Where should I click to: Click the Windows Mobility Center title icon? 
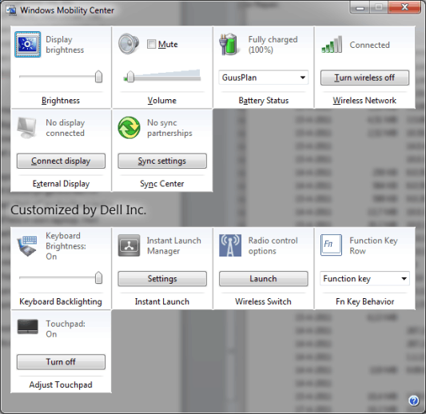11,10
